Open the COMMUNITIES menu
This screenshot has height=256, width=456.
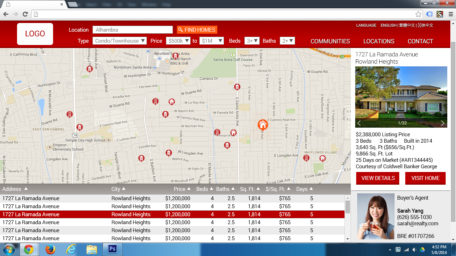click(330, 41)
